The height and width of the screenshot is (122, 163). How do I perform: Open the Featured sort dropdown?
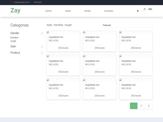[x=127, y=25]
